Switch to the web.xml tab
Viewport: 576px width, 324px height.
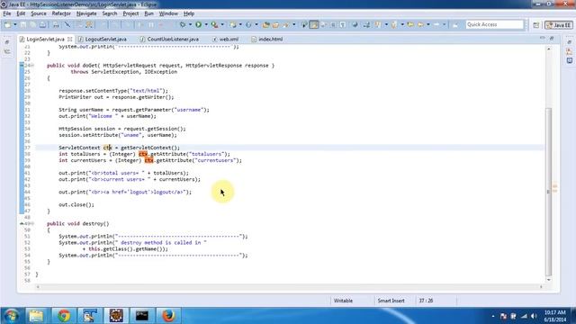point(226,39)
